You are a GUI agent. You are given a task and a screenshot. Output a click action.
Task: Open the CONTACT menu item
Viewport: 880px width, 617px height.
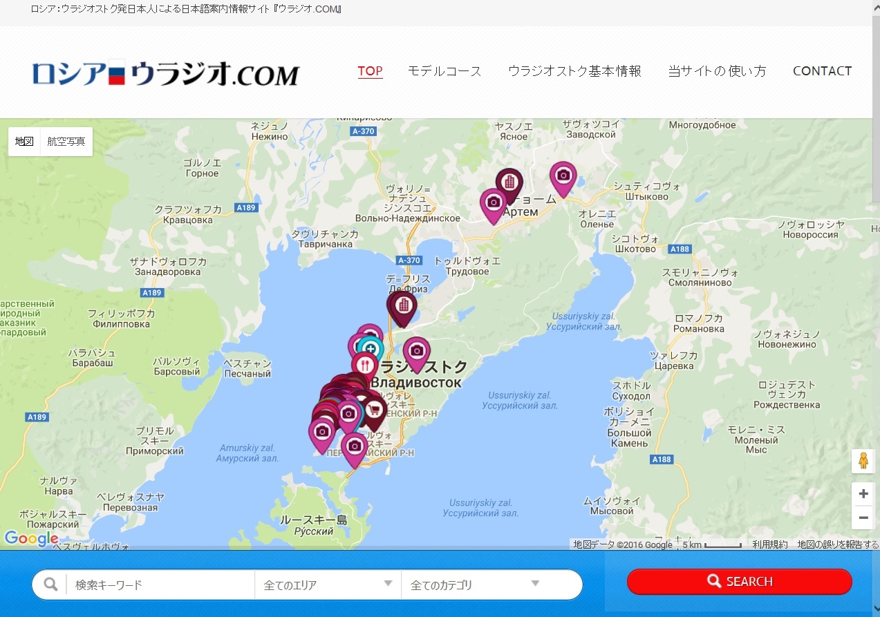point(822,70)
